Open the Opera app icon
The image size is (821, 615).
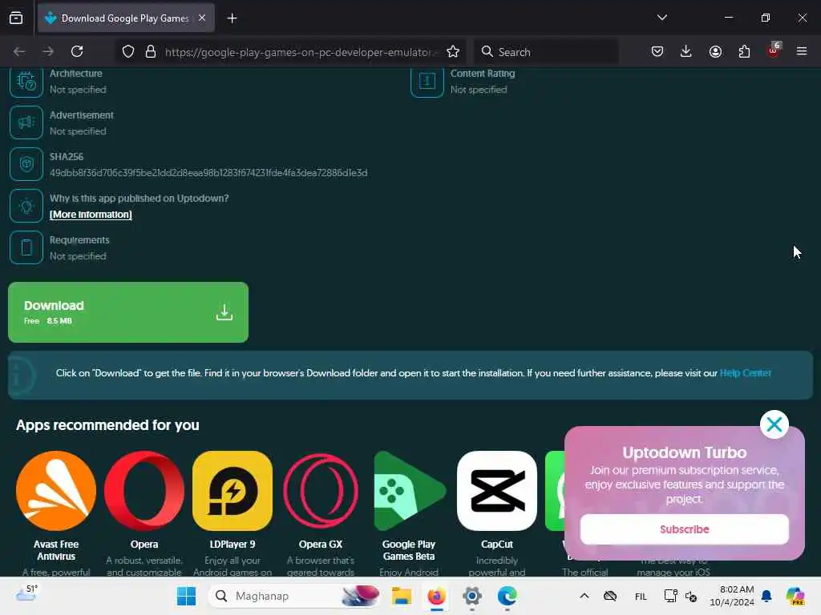[144, 491]
